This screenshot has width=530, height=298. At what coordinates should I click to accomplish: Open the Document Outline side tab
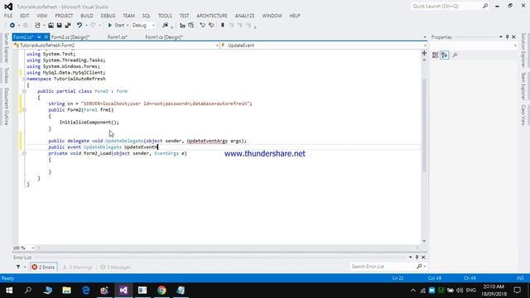[6, 107]
